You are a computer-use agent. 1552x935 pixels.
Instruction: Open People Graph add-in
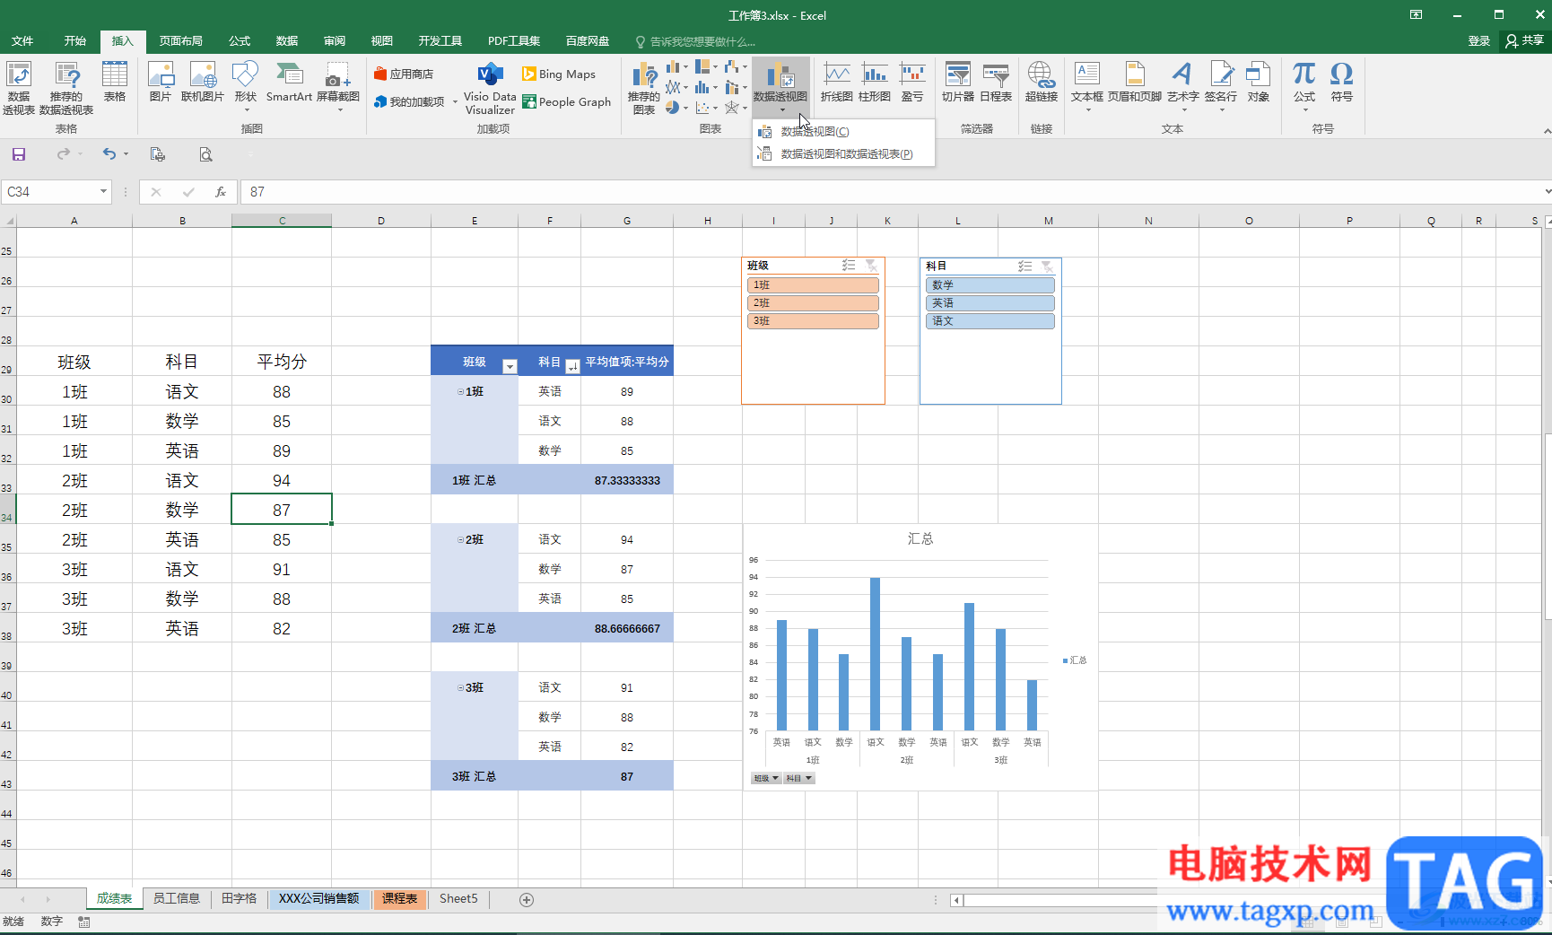[567, 101]
